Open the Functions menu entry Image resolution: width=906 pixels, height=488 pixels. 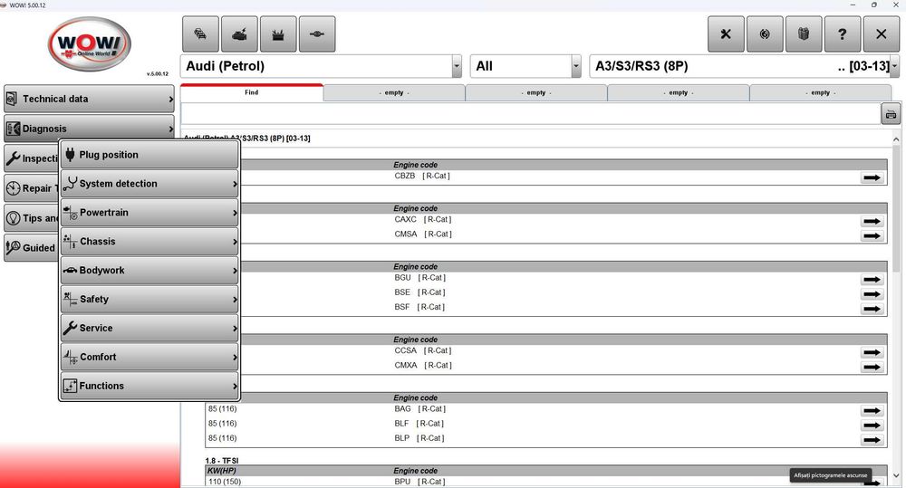point(149,386)
